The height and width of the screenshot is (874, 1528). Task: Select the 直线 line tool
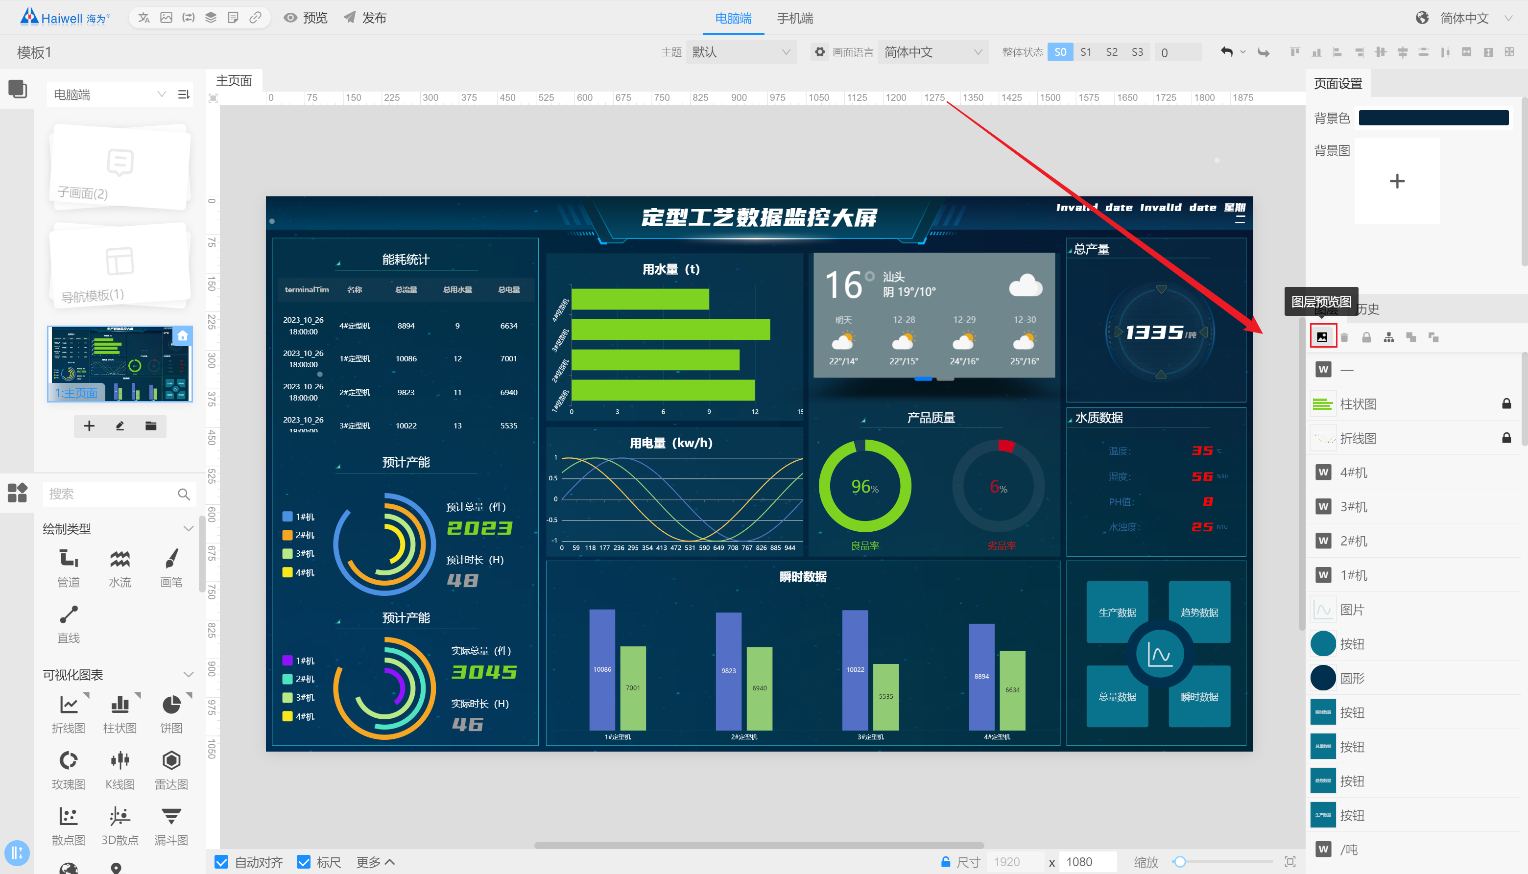point(69,624)
